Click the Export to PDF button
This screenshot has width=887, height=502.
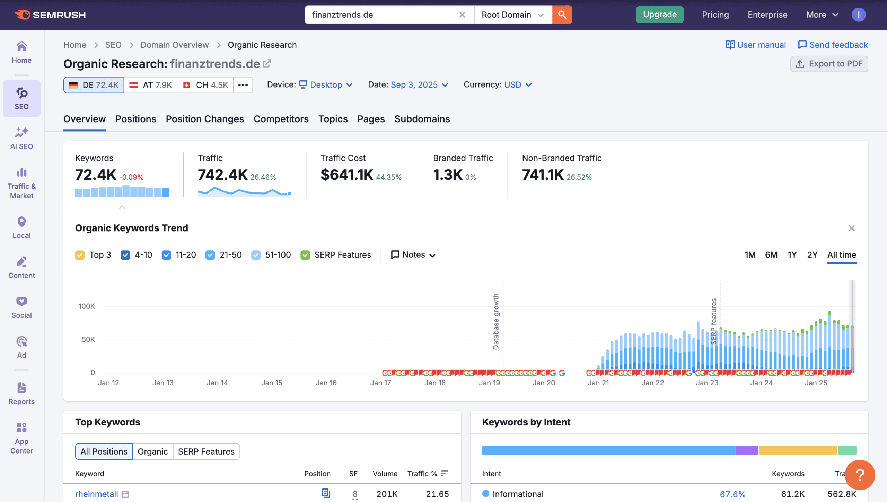829,64
